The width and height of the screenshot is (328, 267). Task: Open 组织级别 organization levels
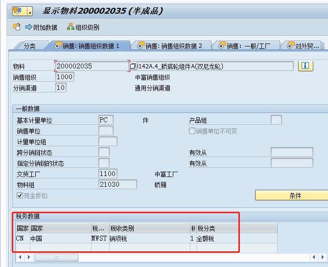[x=83, y=27]
